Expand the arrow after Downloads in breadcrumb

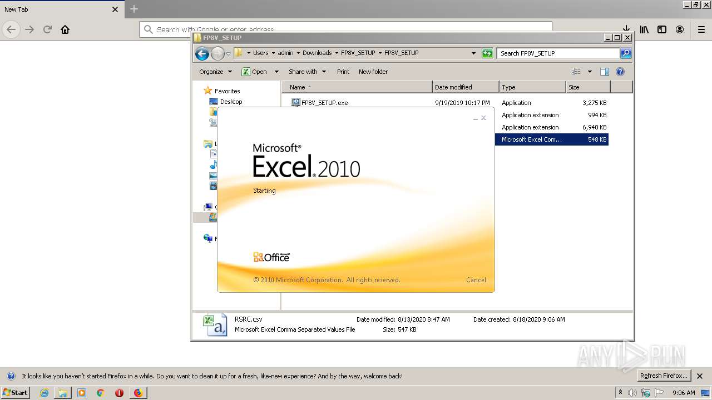(337, 53)
